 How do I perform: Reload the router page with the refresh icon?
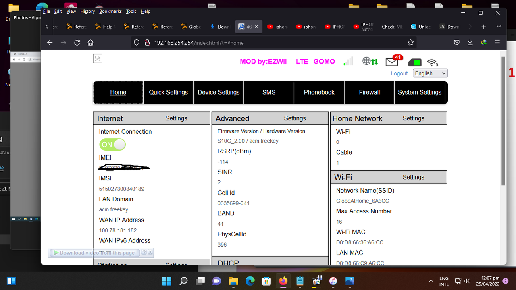point(77,42)
